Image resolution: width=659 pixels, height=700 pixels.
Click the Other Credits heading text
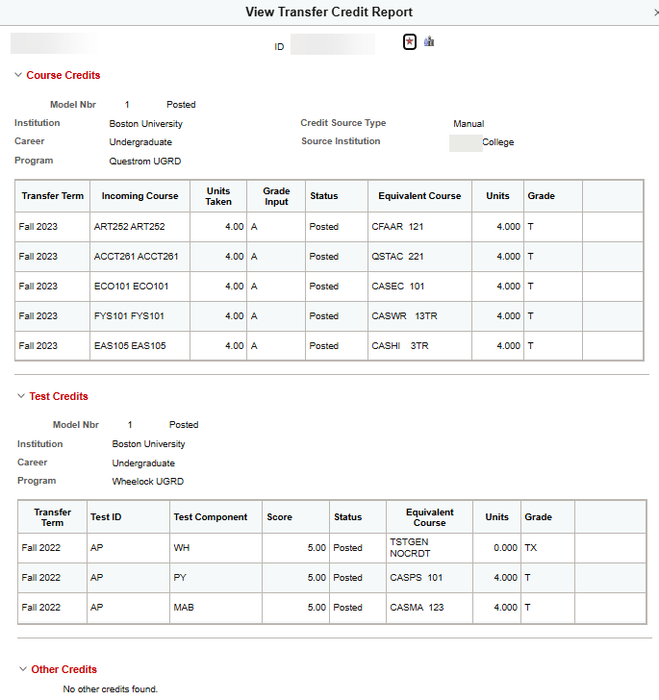63,669
